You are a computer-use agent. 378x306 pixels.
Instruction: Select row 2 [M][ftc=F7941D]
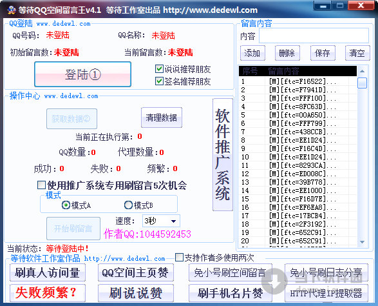click(x=298, y=90)
